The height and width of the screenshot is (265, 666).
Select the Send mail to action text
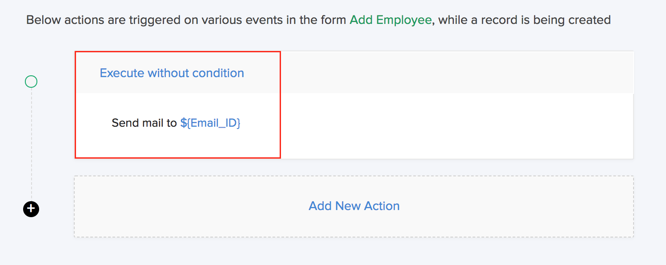[144, 123]
